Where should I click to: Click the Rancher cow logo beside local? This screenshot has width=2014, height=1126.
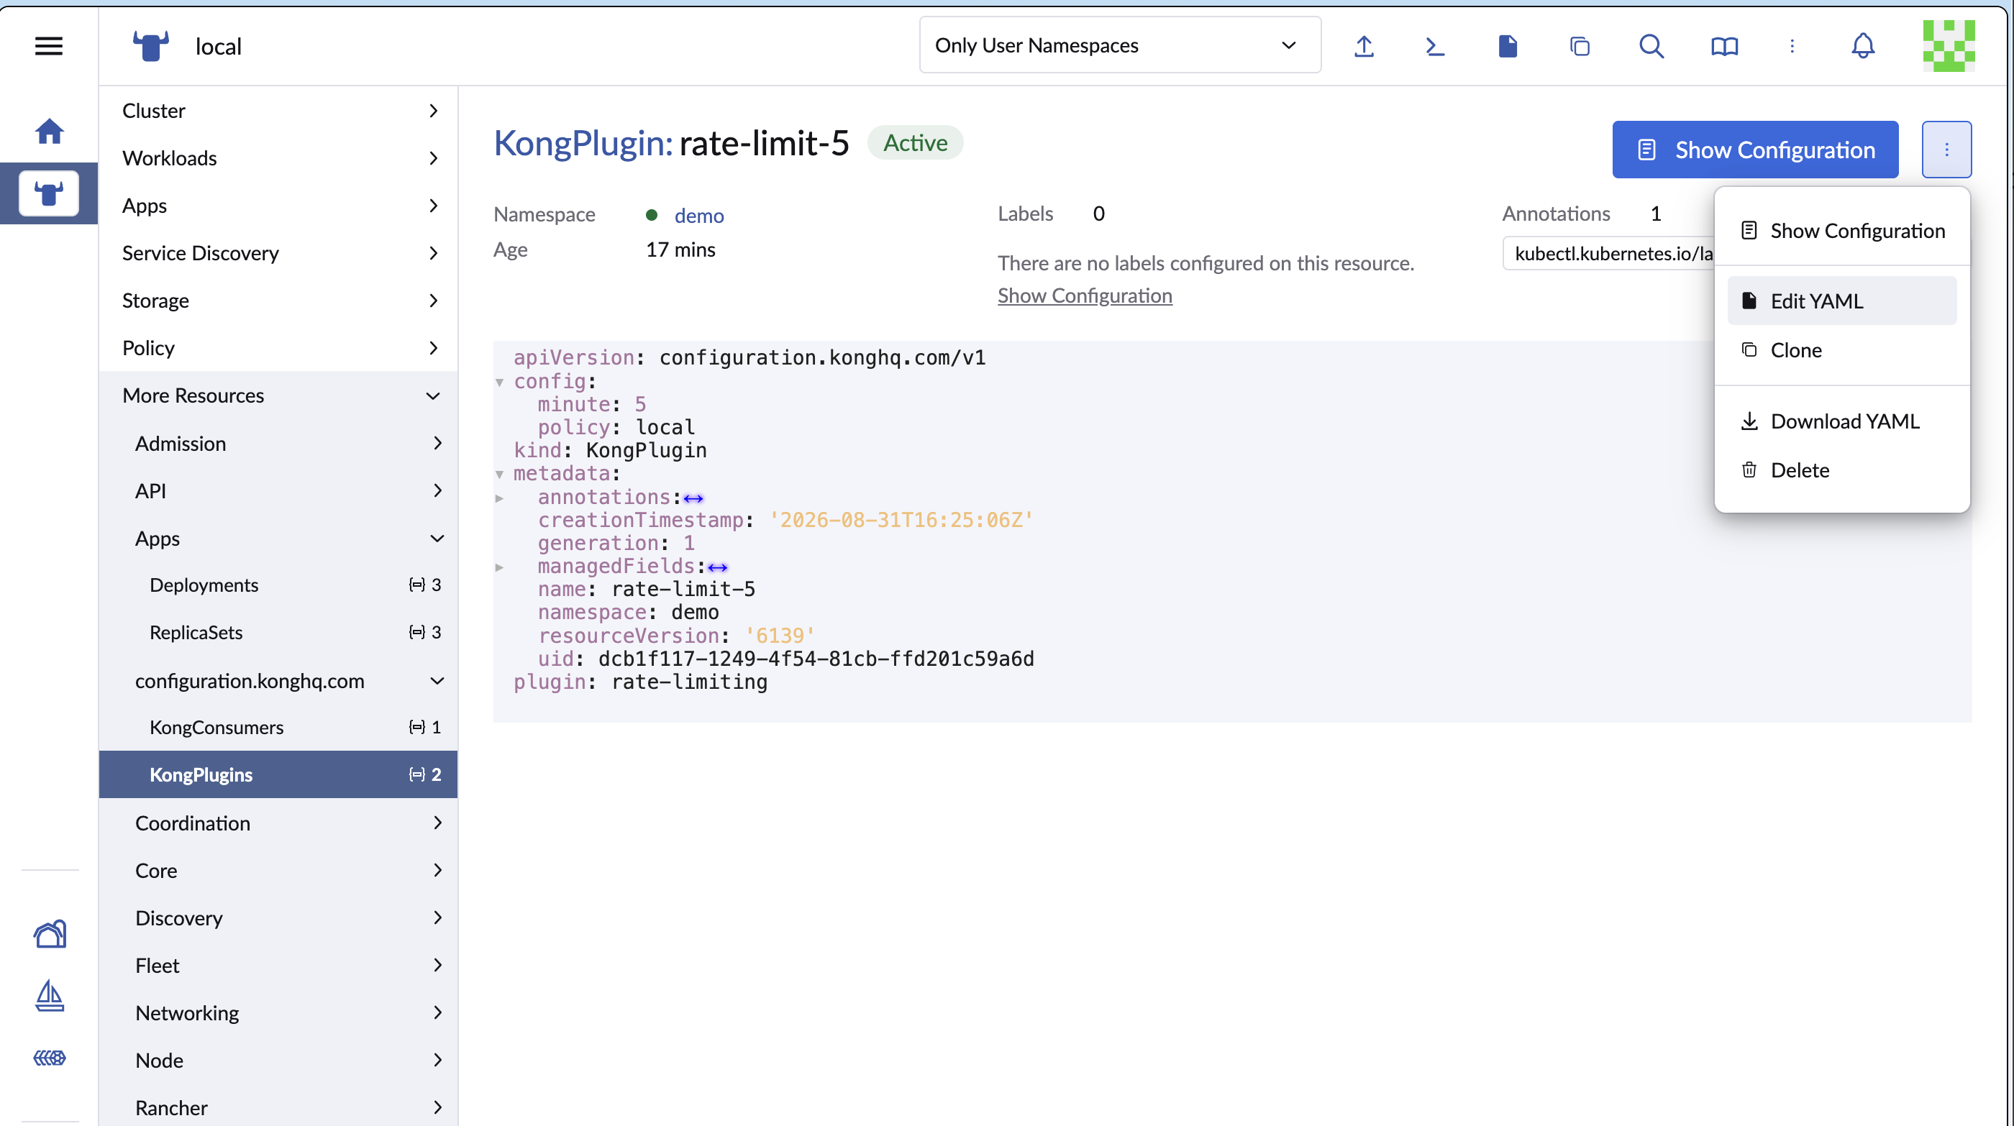150,46
